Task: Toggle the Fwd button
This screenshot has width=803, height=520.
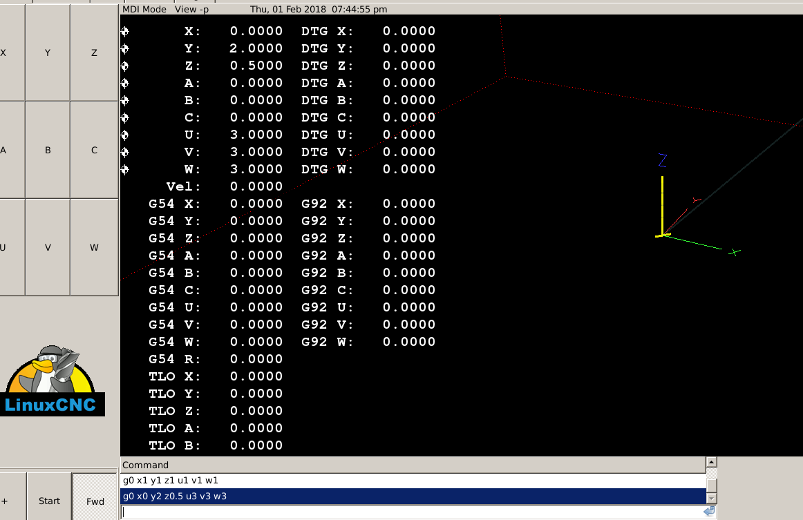Action: pyautogui.click(x=95, y=501)
